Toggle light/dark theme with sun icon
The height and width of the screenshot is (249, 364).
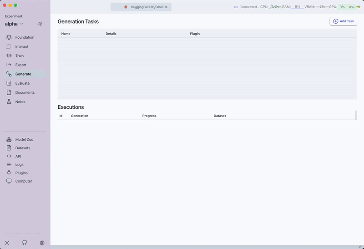tap(7, 243)
